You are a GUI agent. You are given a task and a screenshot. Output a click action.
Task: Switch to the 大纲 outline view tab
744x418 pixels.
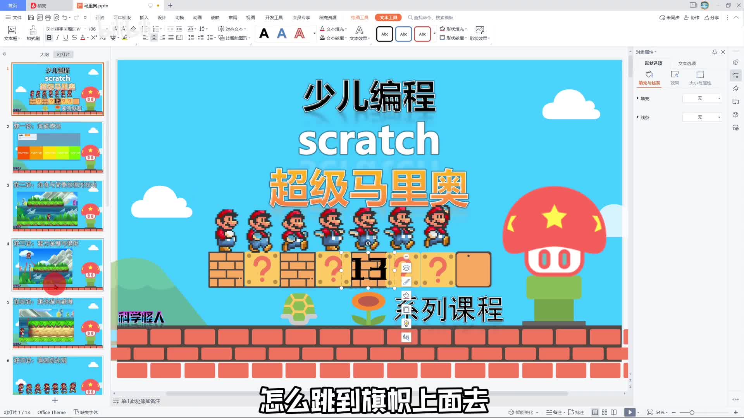(x=45, y=55)
